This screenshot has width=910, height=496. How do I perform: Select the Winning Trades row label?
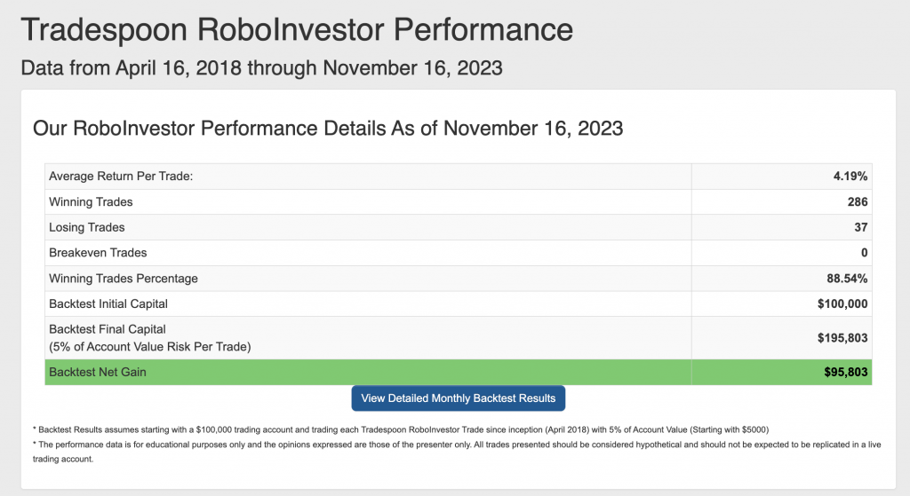91,201
